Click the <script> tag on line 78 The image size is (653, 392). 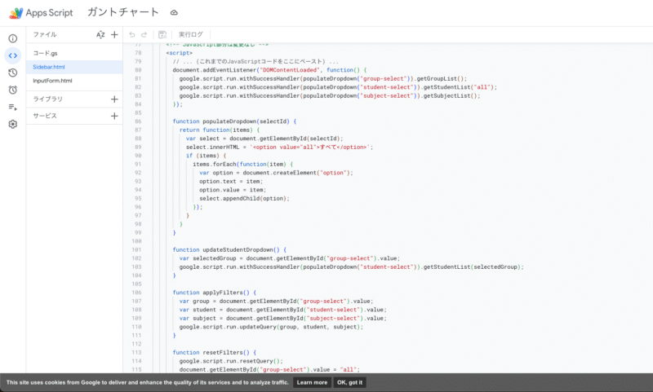pos(180,53)
